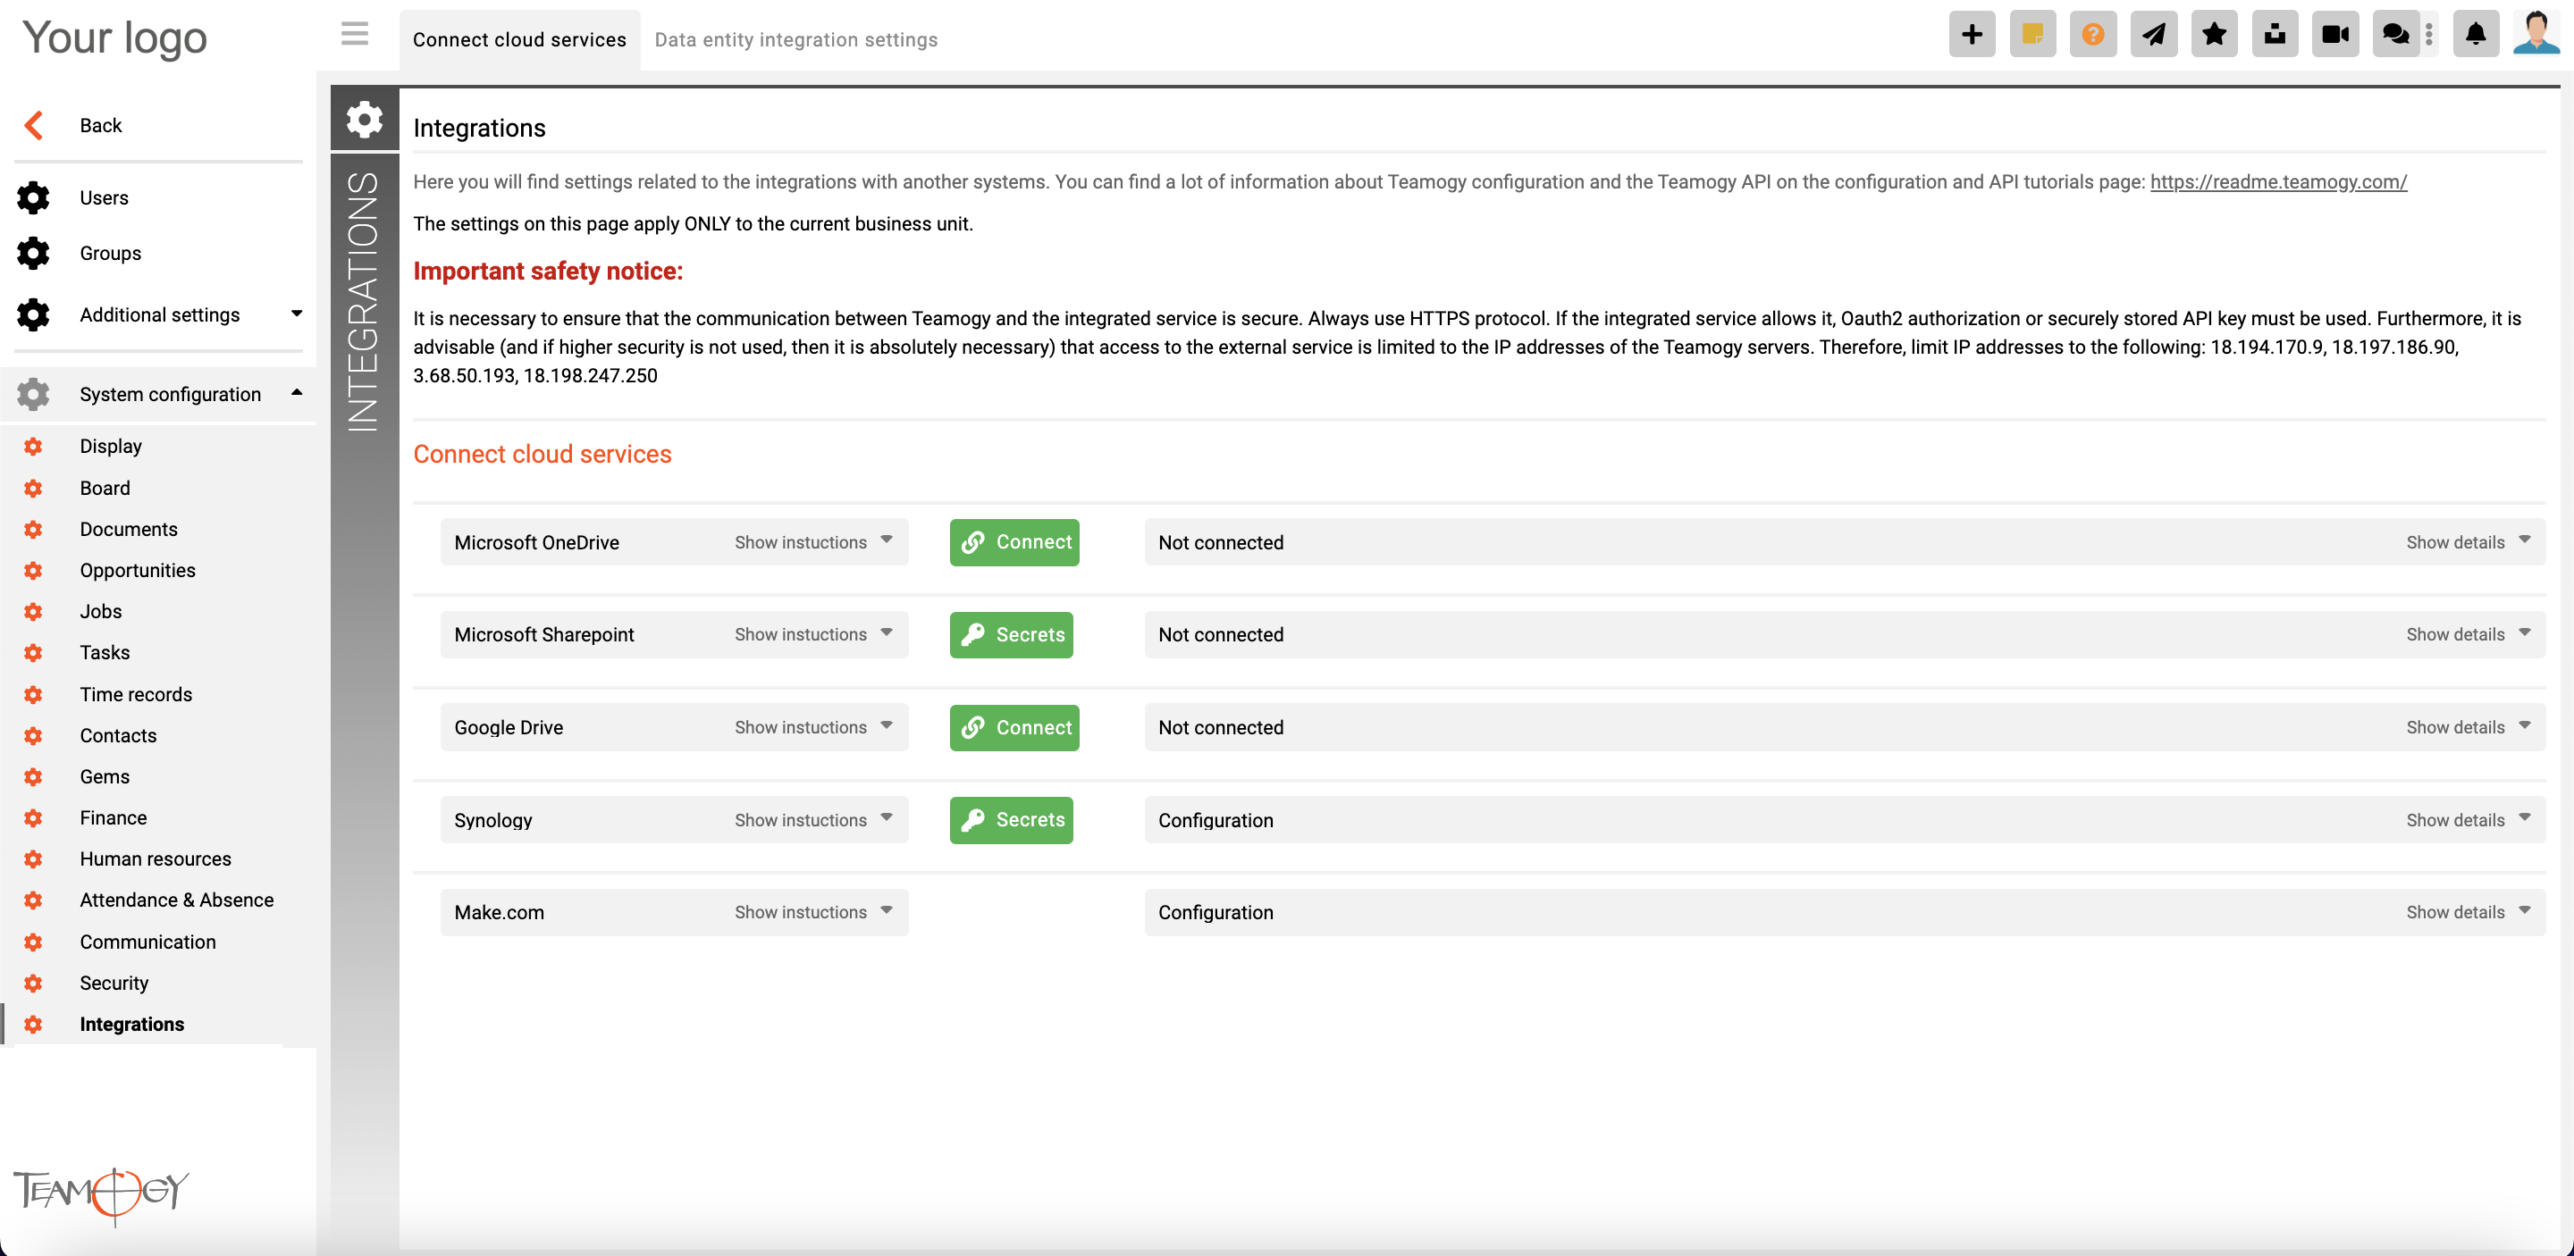Viewport: 2574px width, 1256px height.
Task: Open user avatar profile menu
Action: click(2536, 33)
